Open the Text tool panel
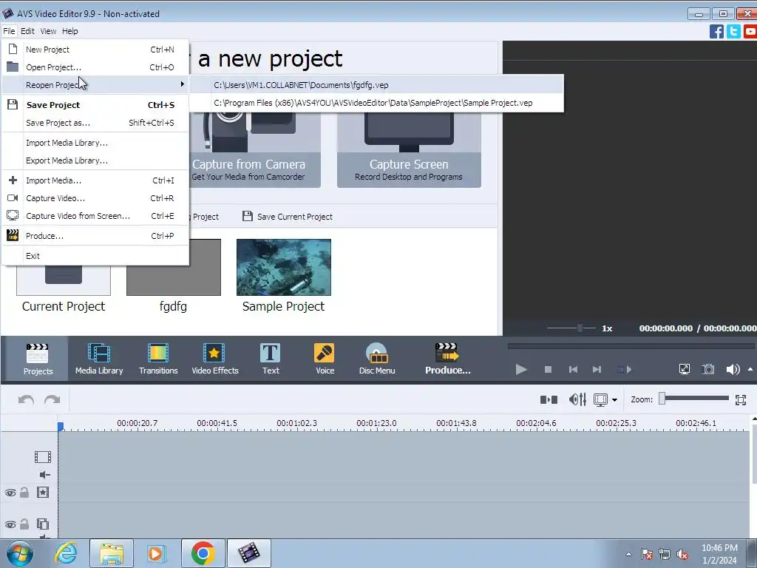The height and width of the screenshot is (568, 757). pos(271,359)
